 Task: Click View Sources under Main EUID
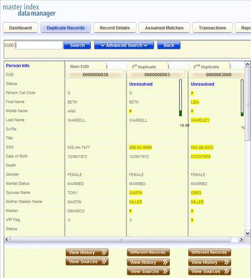pos(87,262)
